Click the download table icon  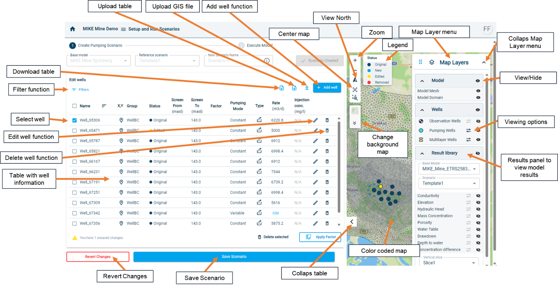coord(282,88)
